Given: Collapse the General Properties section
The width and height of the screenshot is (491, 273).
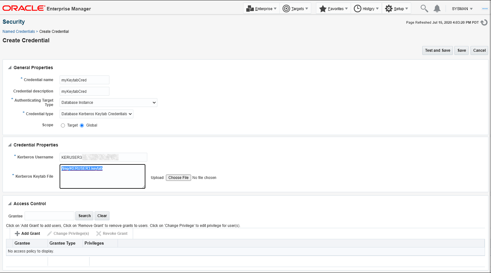Looking at the screenshot, I should (10, 68).
